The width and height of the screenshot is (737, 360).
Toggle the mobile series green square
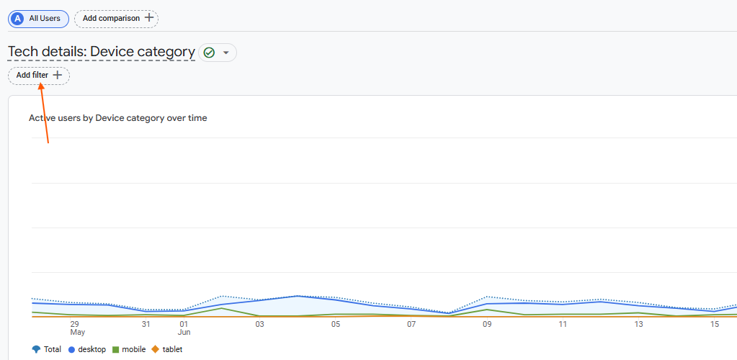tap(115, 350)
